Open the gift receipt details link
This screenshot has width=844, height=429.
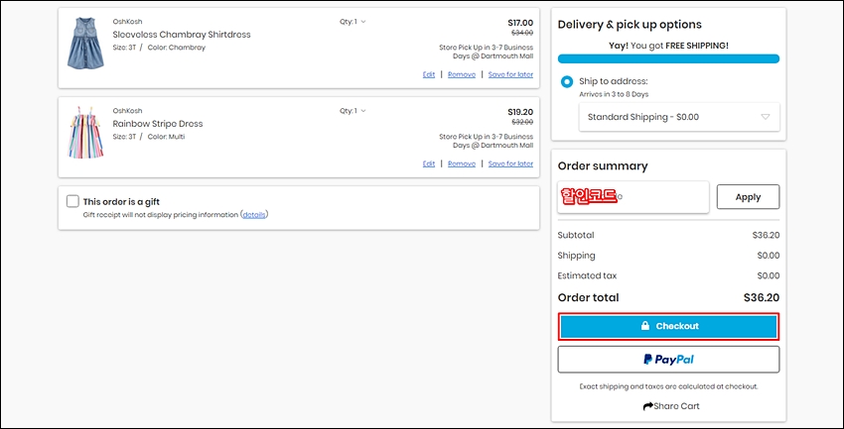pos(254,215)
